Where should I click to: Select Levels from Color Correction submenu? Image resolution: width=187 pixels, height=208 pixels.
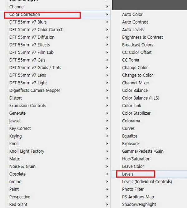coord(127,174)
